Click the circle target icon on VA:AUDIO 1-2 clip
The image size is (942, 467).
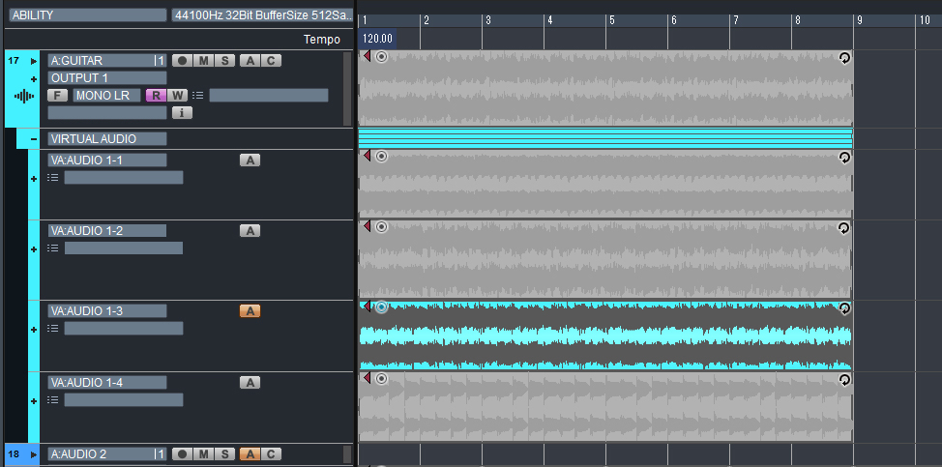[381, 227]
